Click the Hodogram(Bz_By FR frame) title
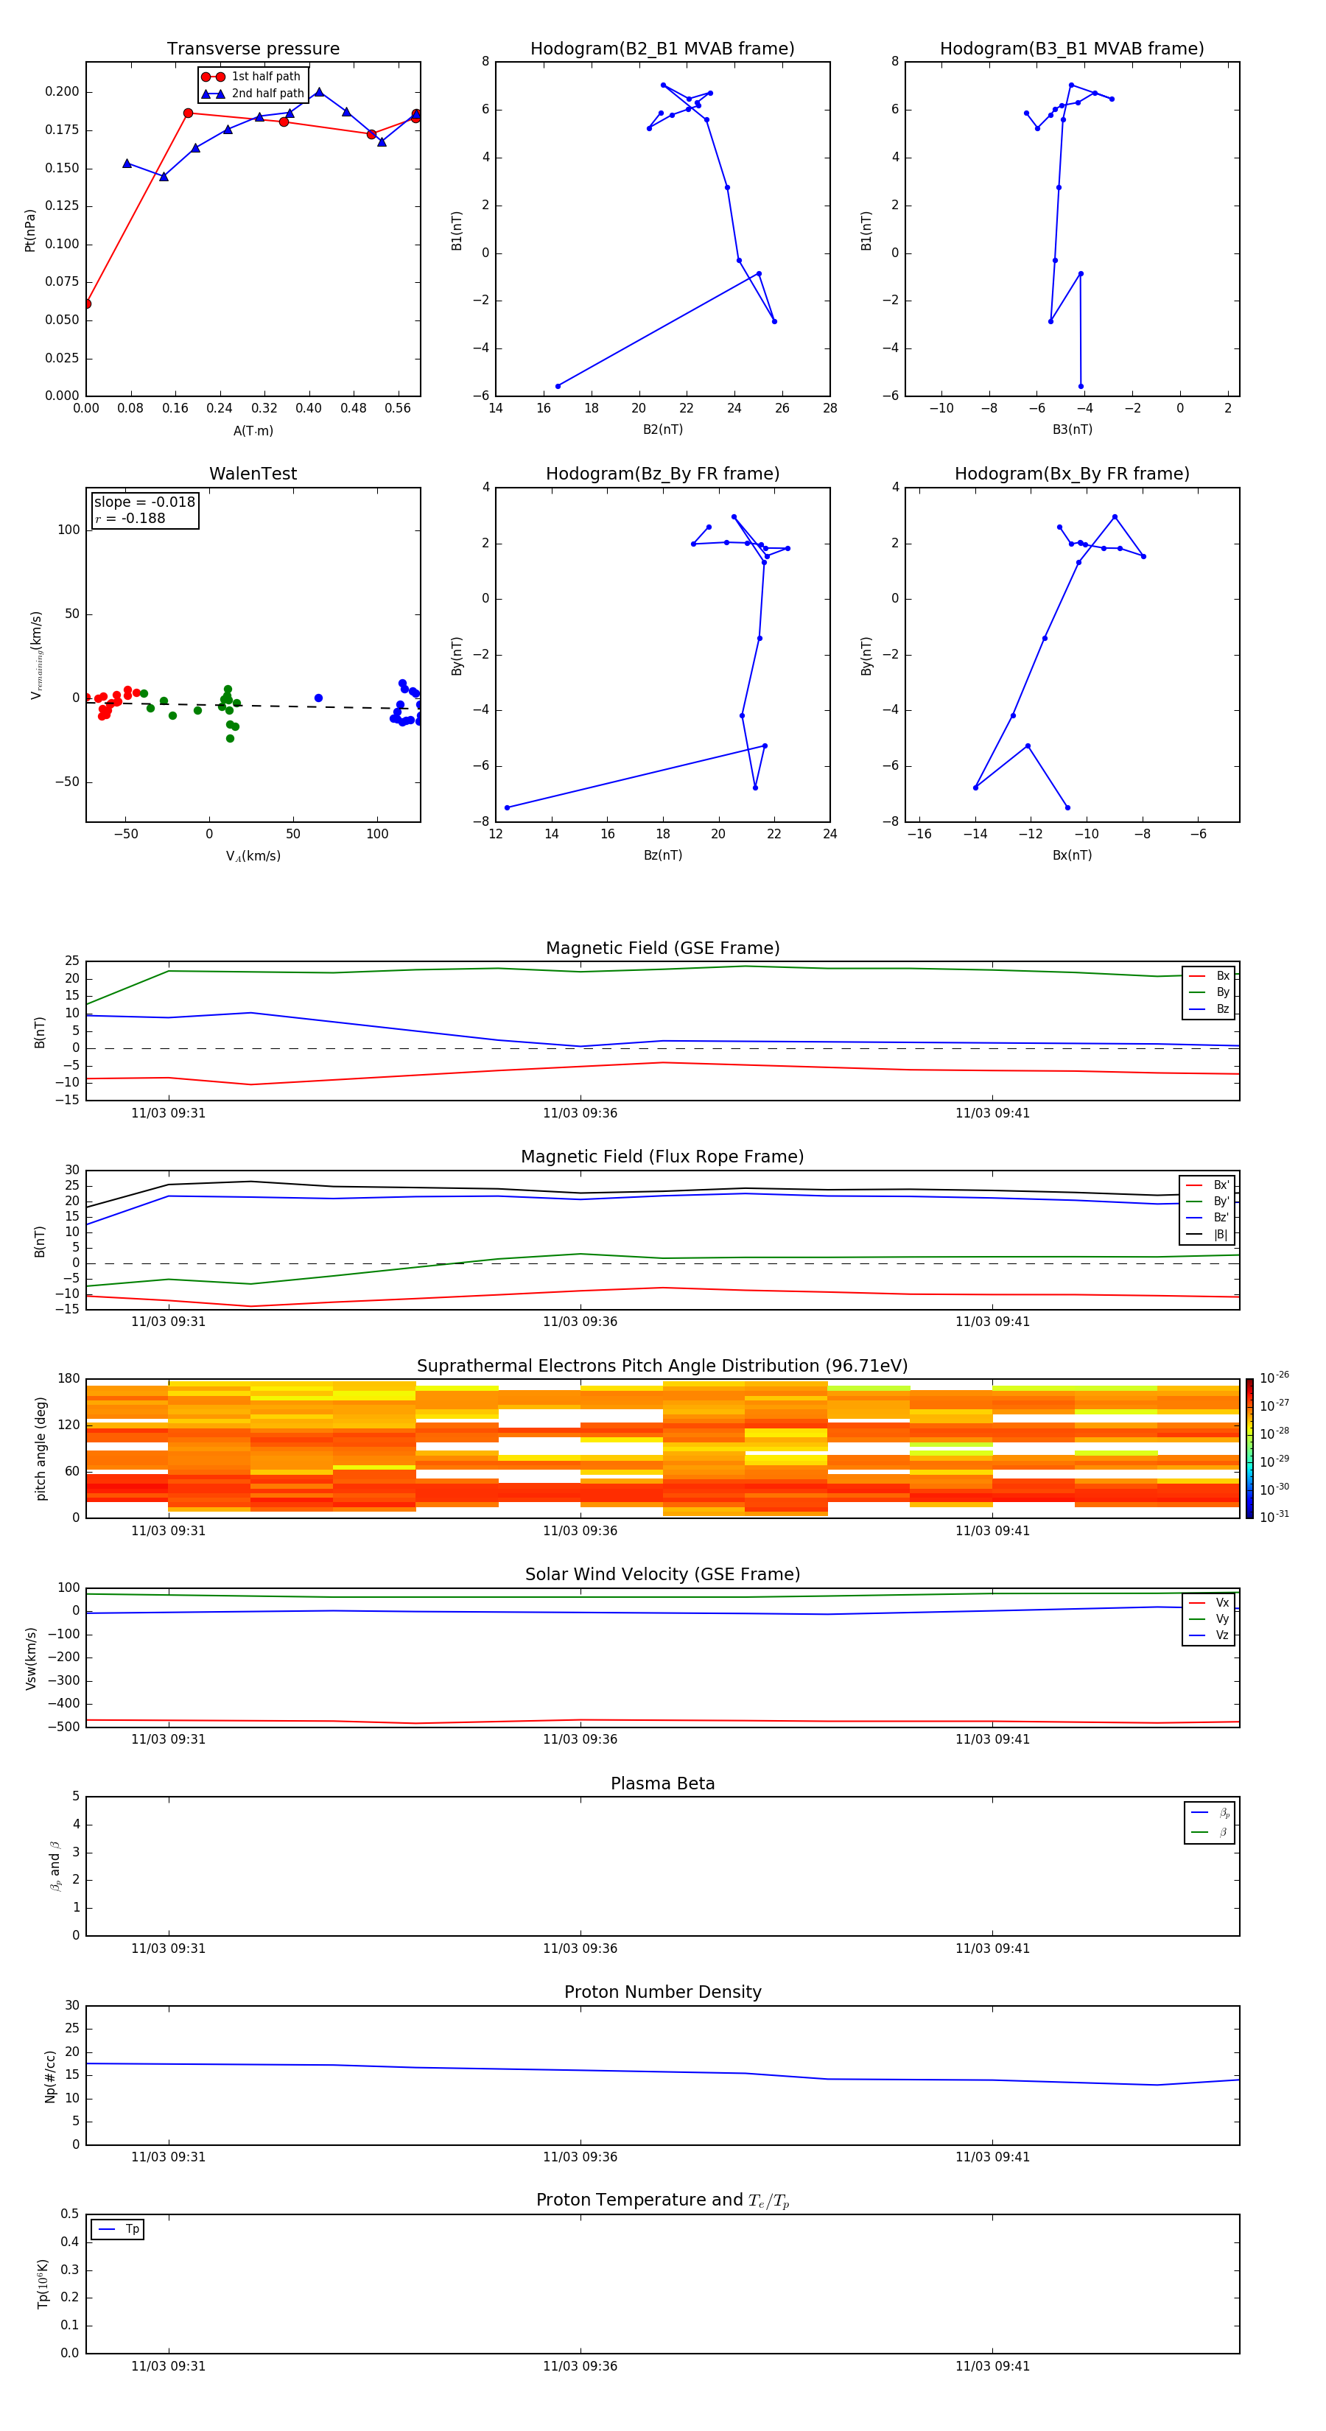Screen dimensions: 1326x2431 pos(662,474)
